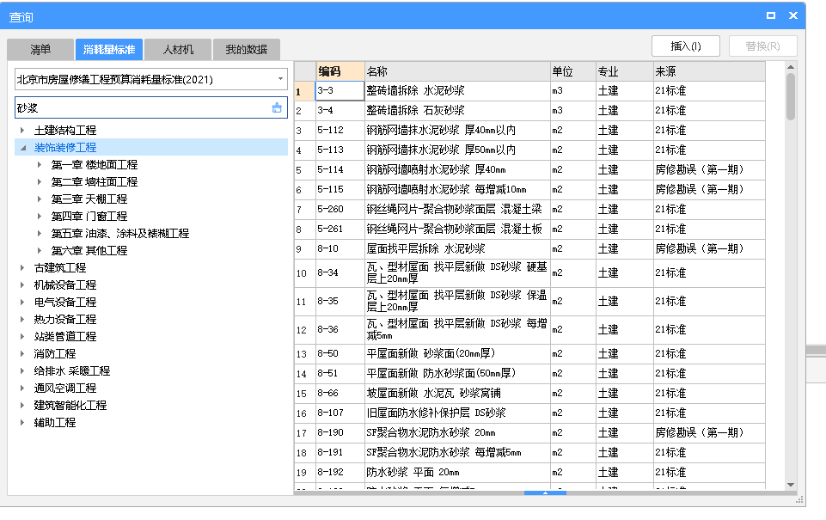Expand the 机械设备工程 node
This screenshot has width=826, height=520.
click(22, 285)
